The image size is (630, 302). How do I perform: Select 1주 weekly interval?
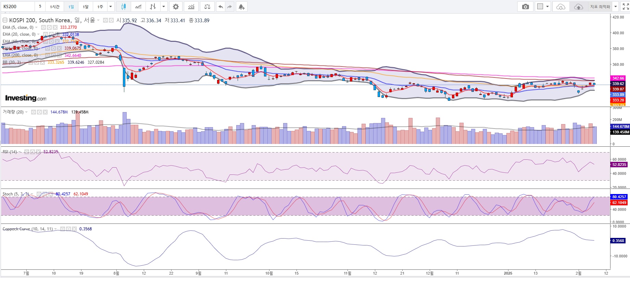tap(100, 7)
